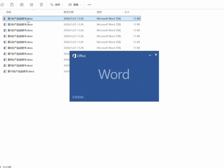Close the Word splash screen

coord(156,55)
